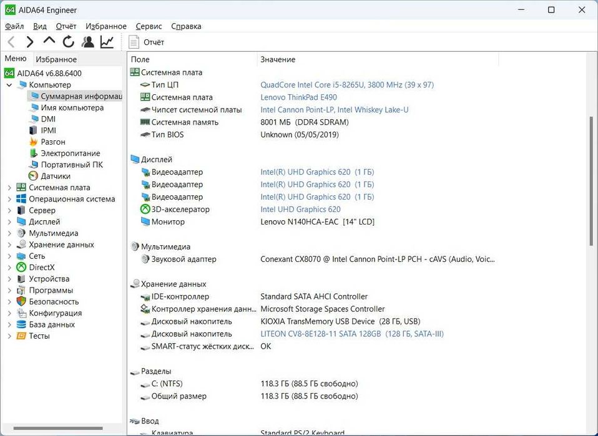Image resolution: width=598 pixels, height=436 pixels.
Task: Open the Сервис menu
Action: tap(149, 26)
